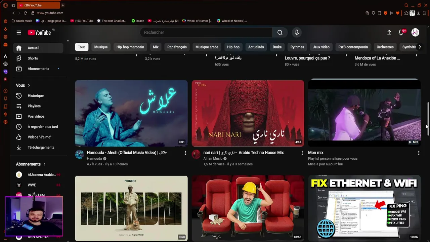The width and height of the screenshot is (430, 242).
Task: Open the Create upload icon
Action: point(389,33)
